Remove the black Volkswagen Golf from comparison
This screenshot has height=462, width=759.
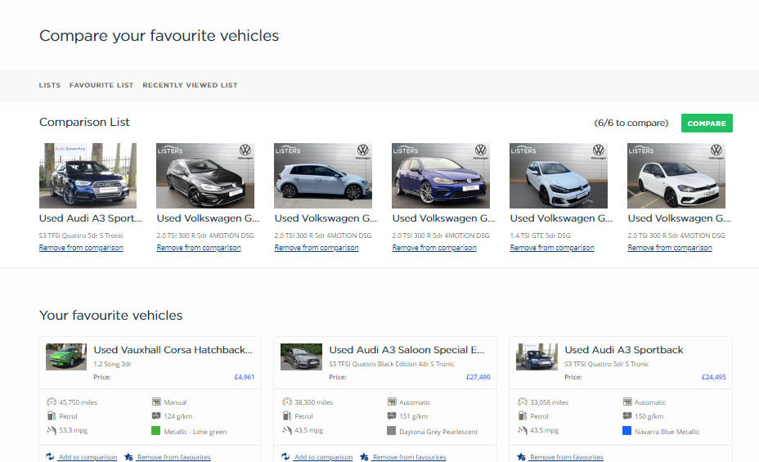(x=199, y=248)
